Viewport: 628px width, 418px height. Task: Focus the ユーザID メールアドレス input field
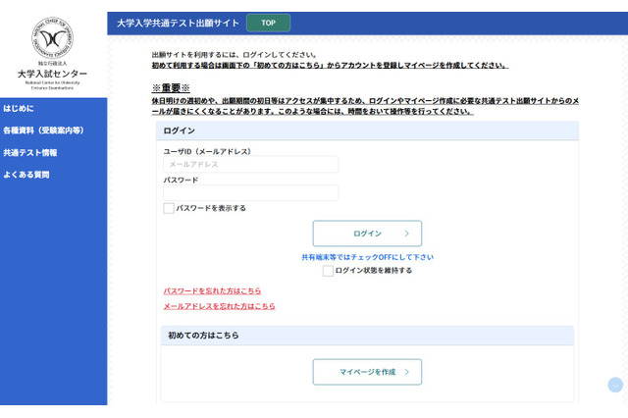click(251, 164)
